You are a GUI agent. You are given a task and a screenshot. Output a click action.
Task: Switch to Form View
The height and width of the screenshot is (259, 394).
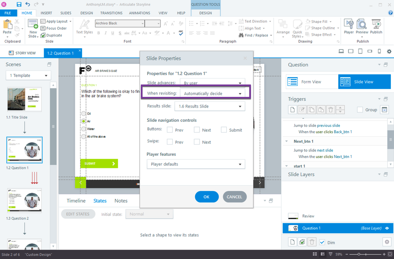pos(312,82)
